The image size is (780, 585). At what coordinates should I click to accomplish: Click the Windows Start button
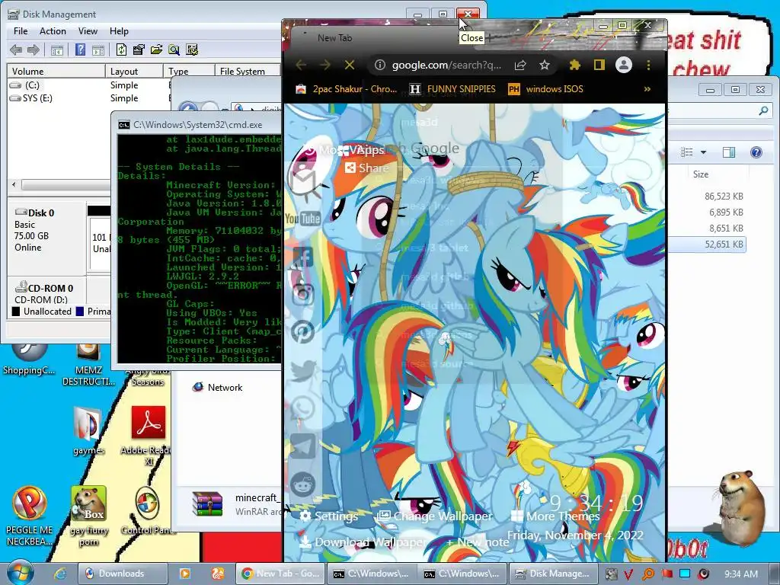click(20, 573)
